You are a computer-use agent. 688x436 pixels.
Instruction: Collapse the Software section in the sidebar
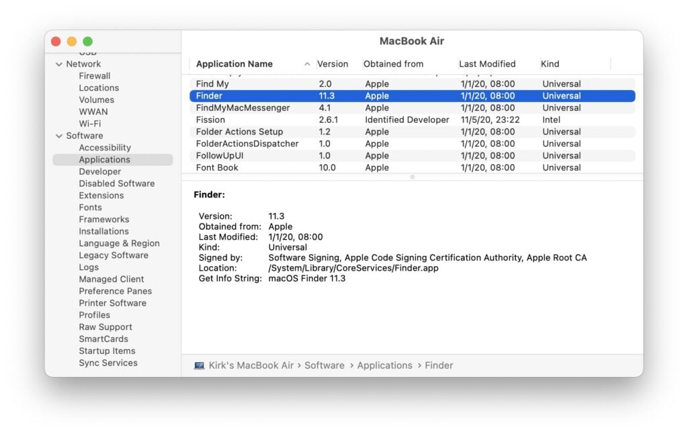point(60,135)
